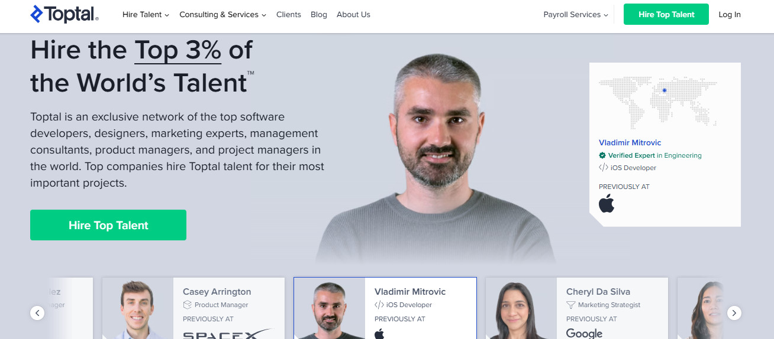
Task: Open Vladimir Mitrovic's profile link in info card
Action: [630, 143]
